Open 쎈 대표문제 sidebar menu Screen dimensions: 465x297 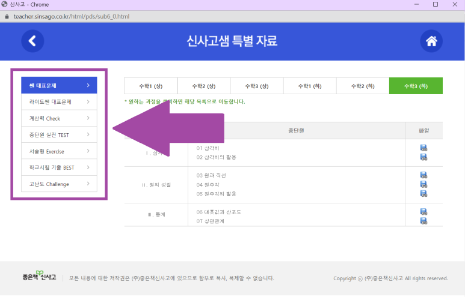click(59, 85)
